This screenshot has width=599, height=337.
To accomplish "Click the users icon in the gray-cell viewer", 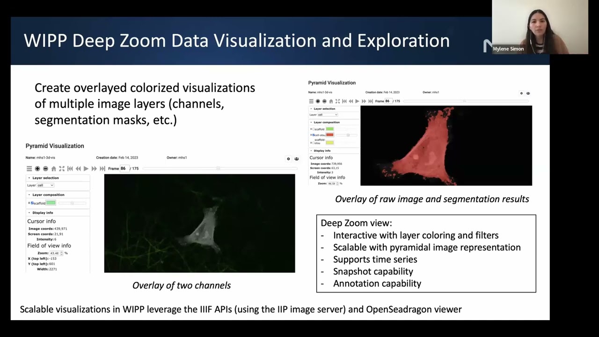I will click(x=296, y=159).
